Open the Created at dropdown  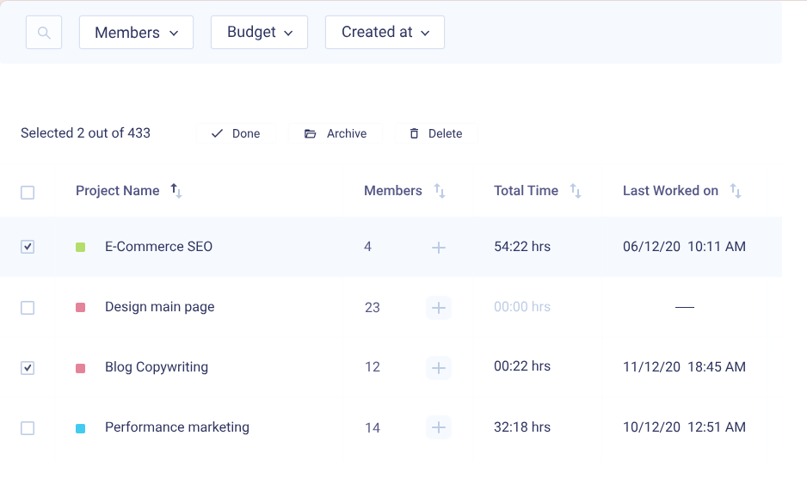pos(385,33)
